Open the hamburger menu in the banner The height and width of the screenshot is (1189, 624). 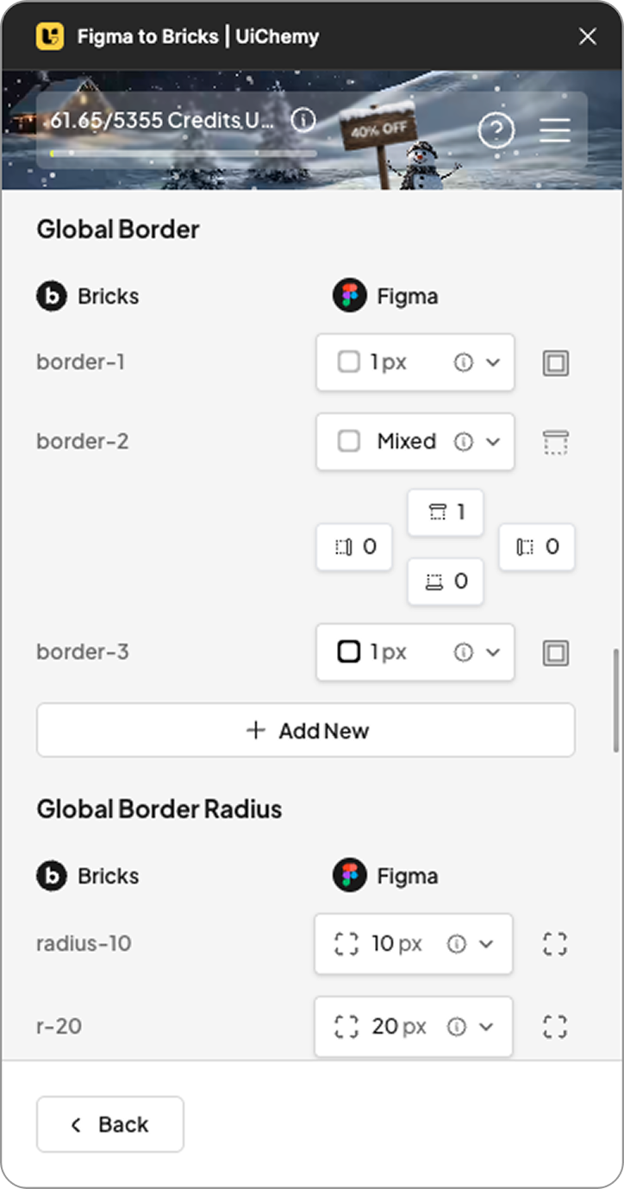coord(554,129)
